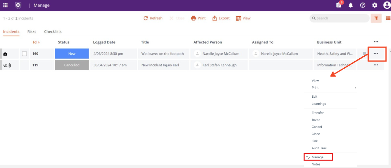Expand the Print submenu arrow

tap(355, 88)
